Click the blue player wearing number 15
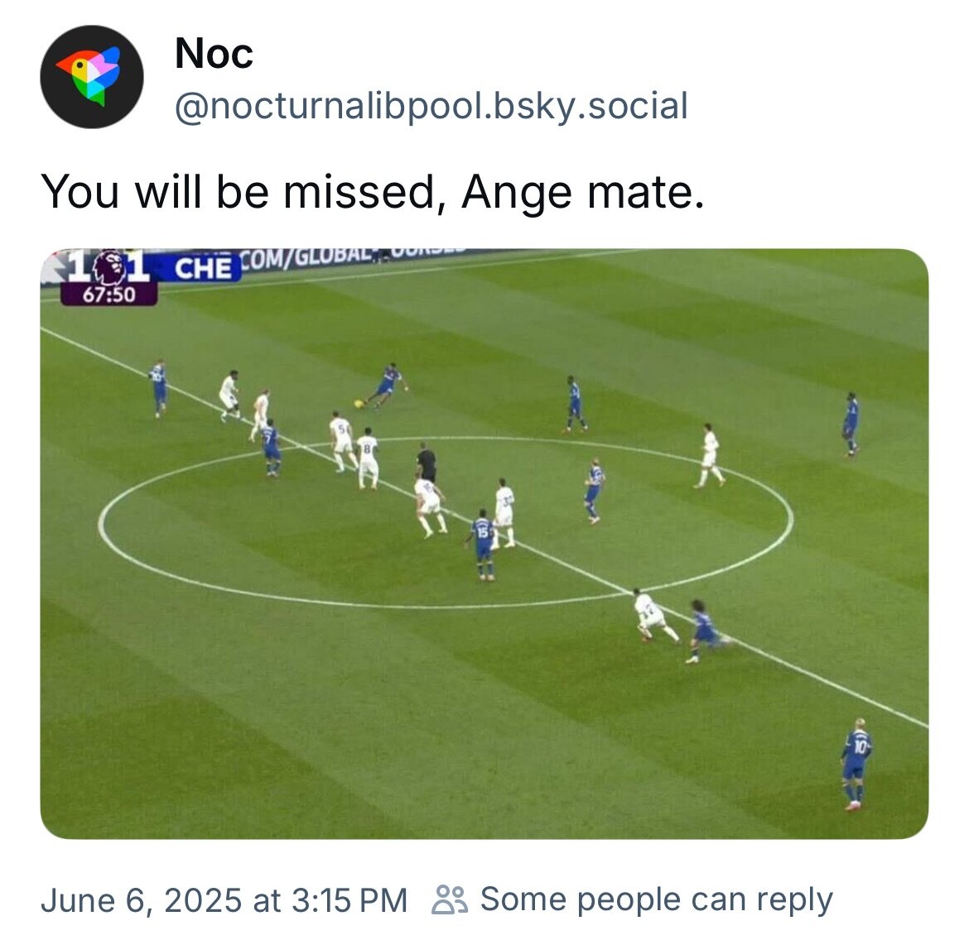969x940 pixels. (x=482, y=544)
